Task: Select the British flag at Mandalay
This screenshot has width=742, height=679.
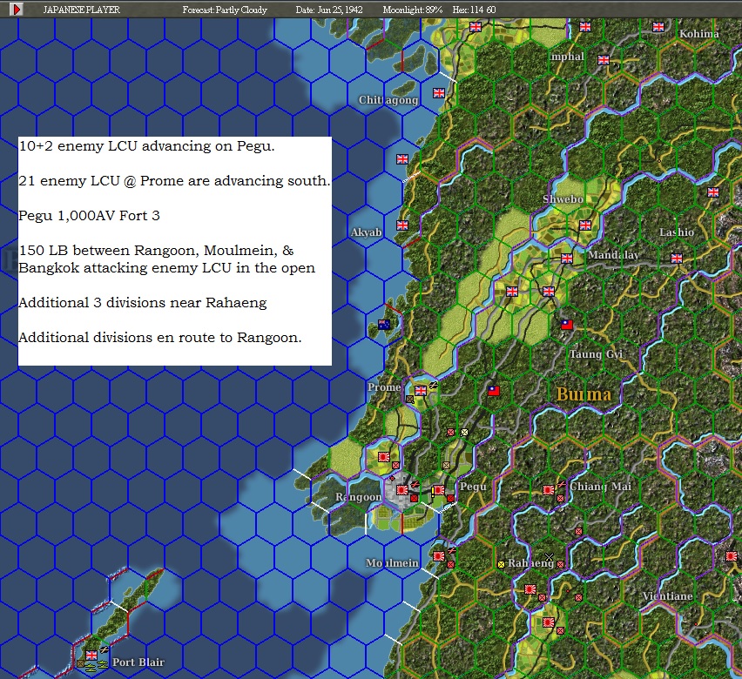Action: tap(567, 259)
